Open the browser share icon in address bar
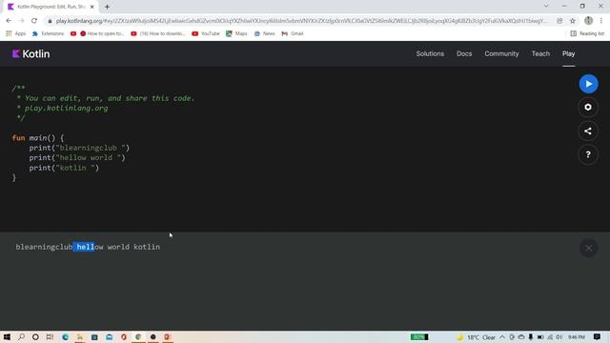The height and width of the screenshot is (343, 610). pyautogui.click(x=559, y=21)
